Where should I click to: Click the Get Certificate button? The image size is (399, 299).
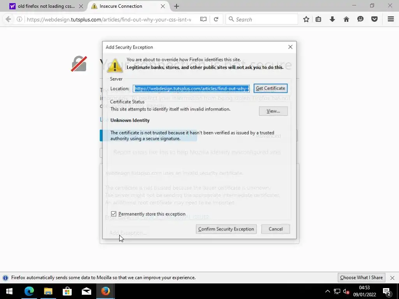coord(270,88)
